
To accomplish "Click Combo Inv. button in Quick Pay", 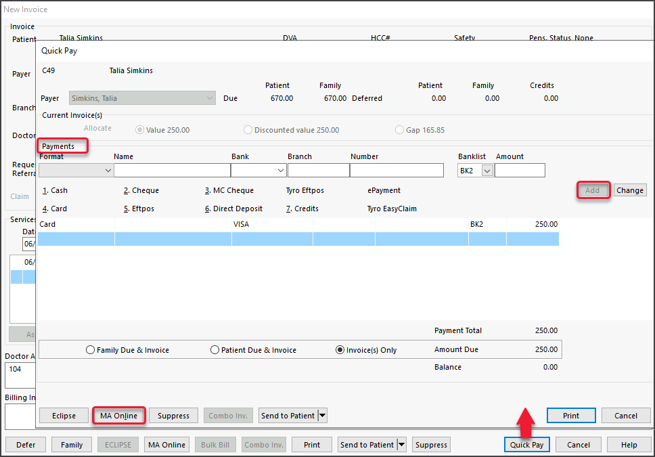I will [x=228, y=416].
